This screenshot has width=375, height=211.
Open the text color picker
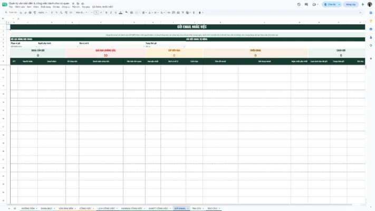pyautogui.click(x=121, y=13)
